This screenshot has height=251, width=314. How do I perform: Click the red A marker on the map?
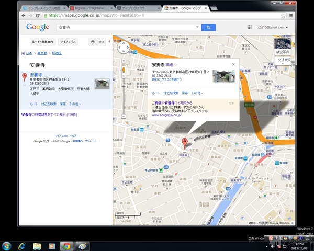pyautogui.click(x=185, y=143)
